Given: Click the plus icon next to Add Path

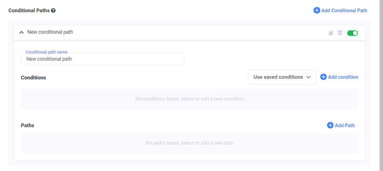Looking at the screenshot, I should [x=330, y=125].
